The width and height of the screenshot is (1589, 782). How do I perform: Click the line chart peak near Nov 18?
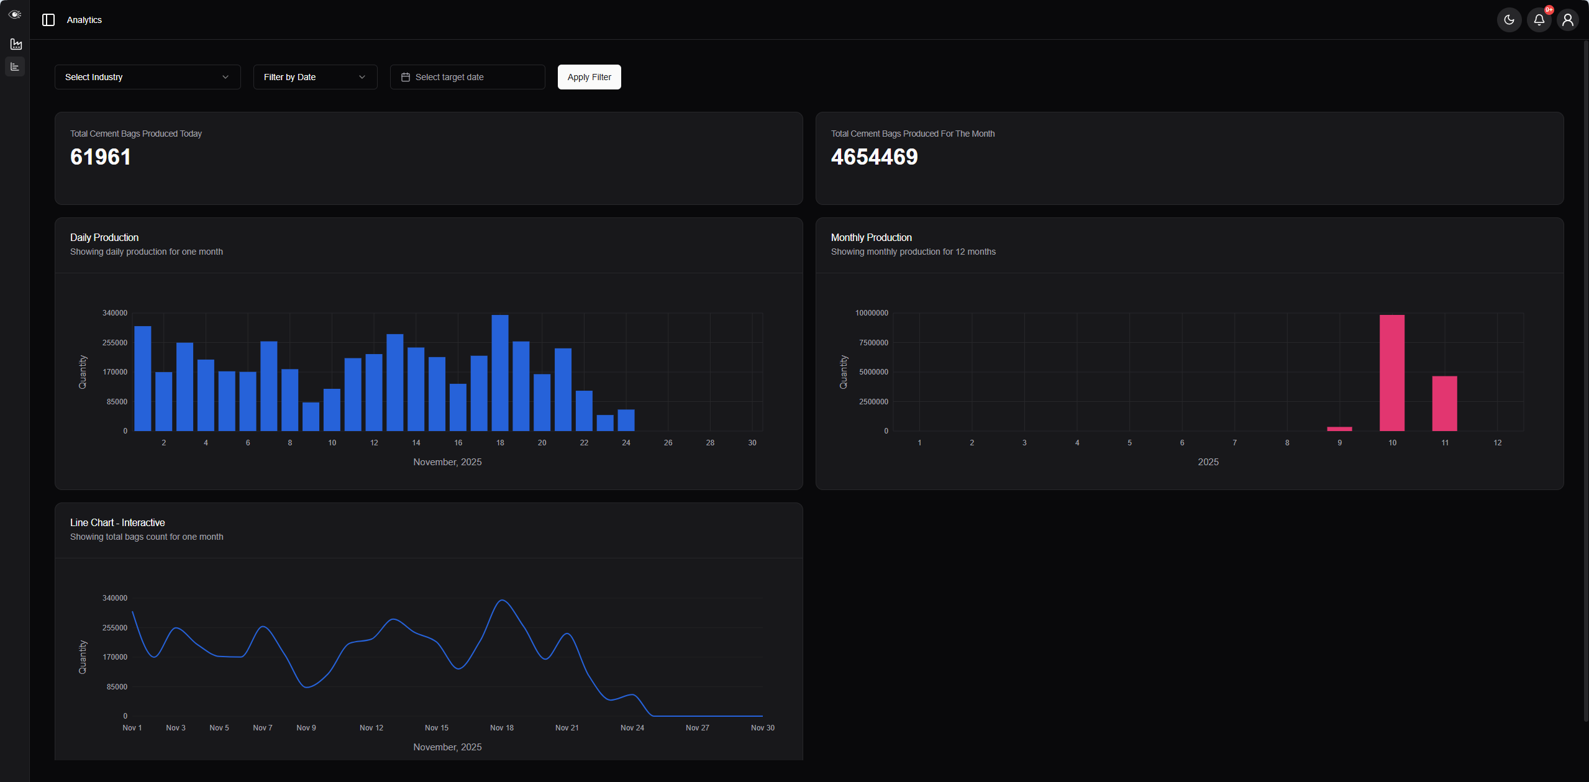point(503,601)
